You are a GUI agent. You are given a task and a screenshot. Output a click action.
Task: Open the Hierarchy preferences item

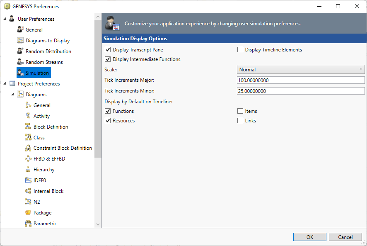(x=44, y=170)
